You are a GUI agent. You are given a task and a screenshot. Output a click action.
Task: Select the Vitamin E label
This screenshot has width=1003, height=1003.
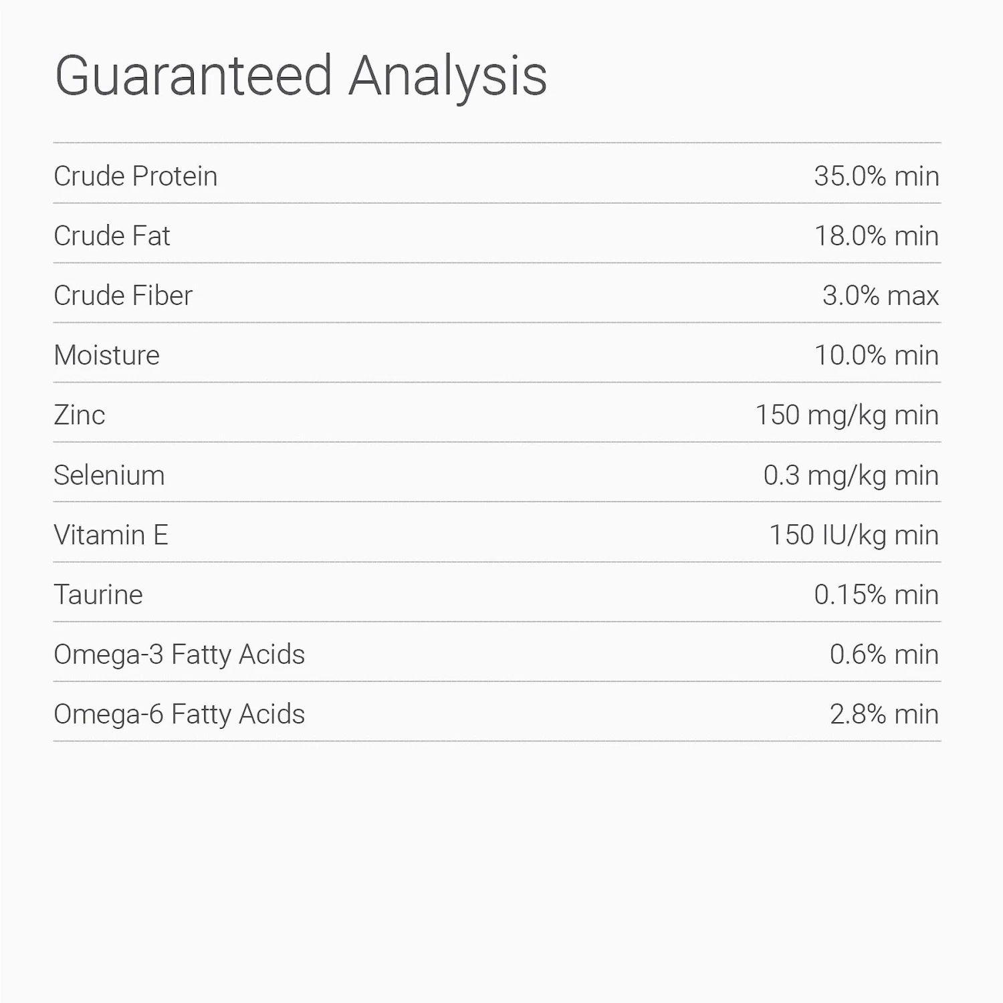pyautogui.click(x=111, y=535)
